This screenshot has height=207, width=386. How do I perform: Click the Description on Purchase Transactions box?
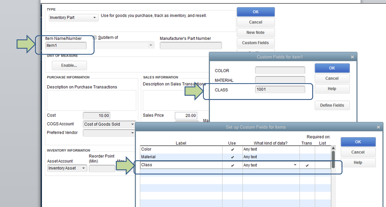(92, 101)
